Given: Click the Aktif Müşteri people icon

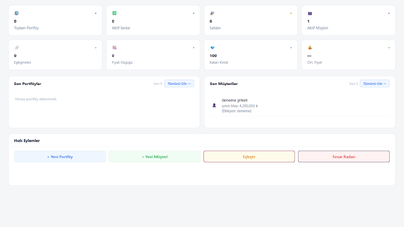Looking at the screenshot, I should [310, 13].
